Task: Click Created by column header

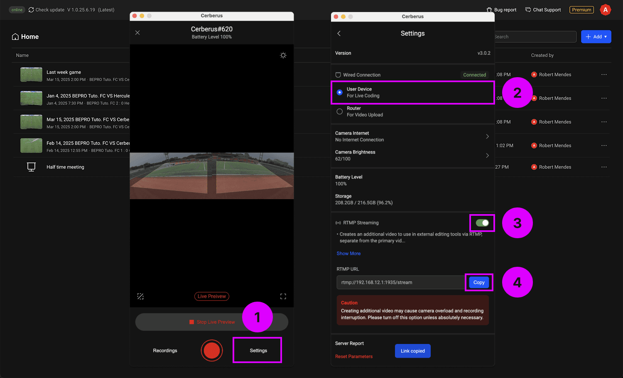Action: (542, 55)
